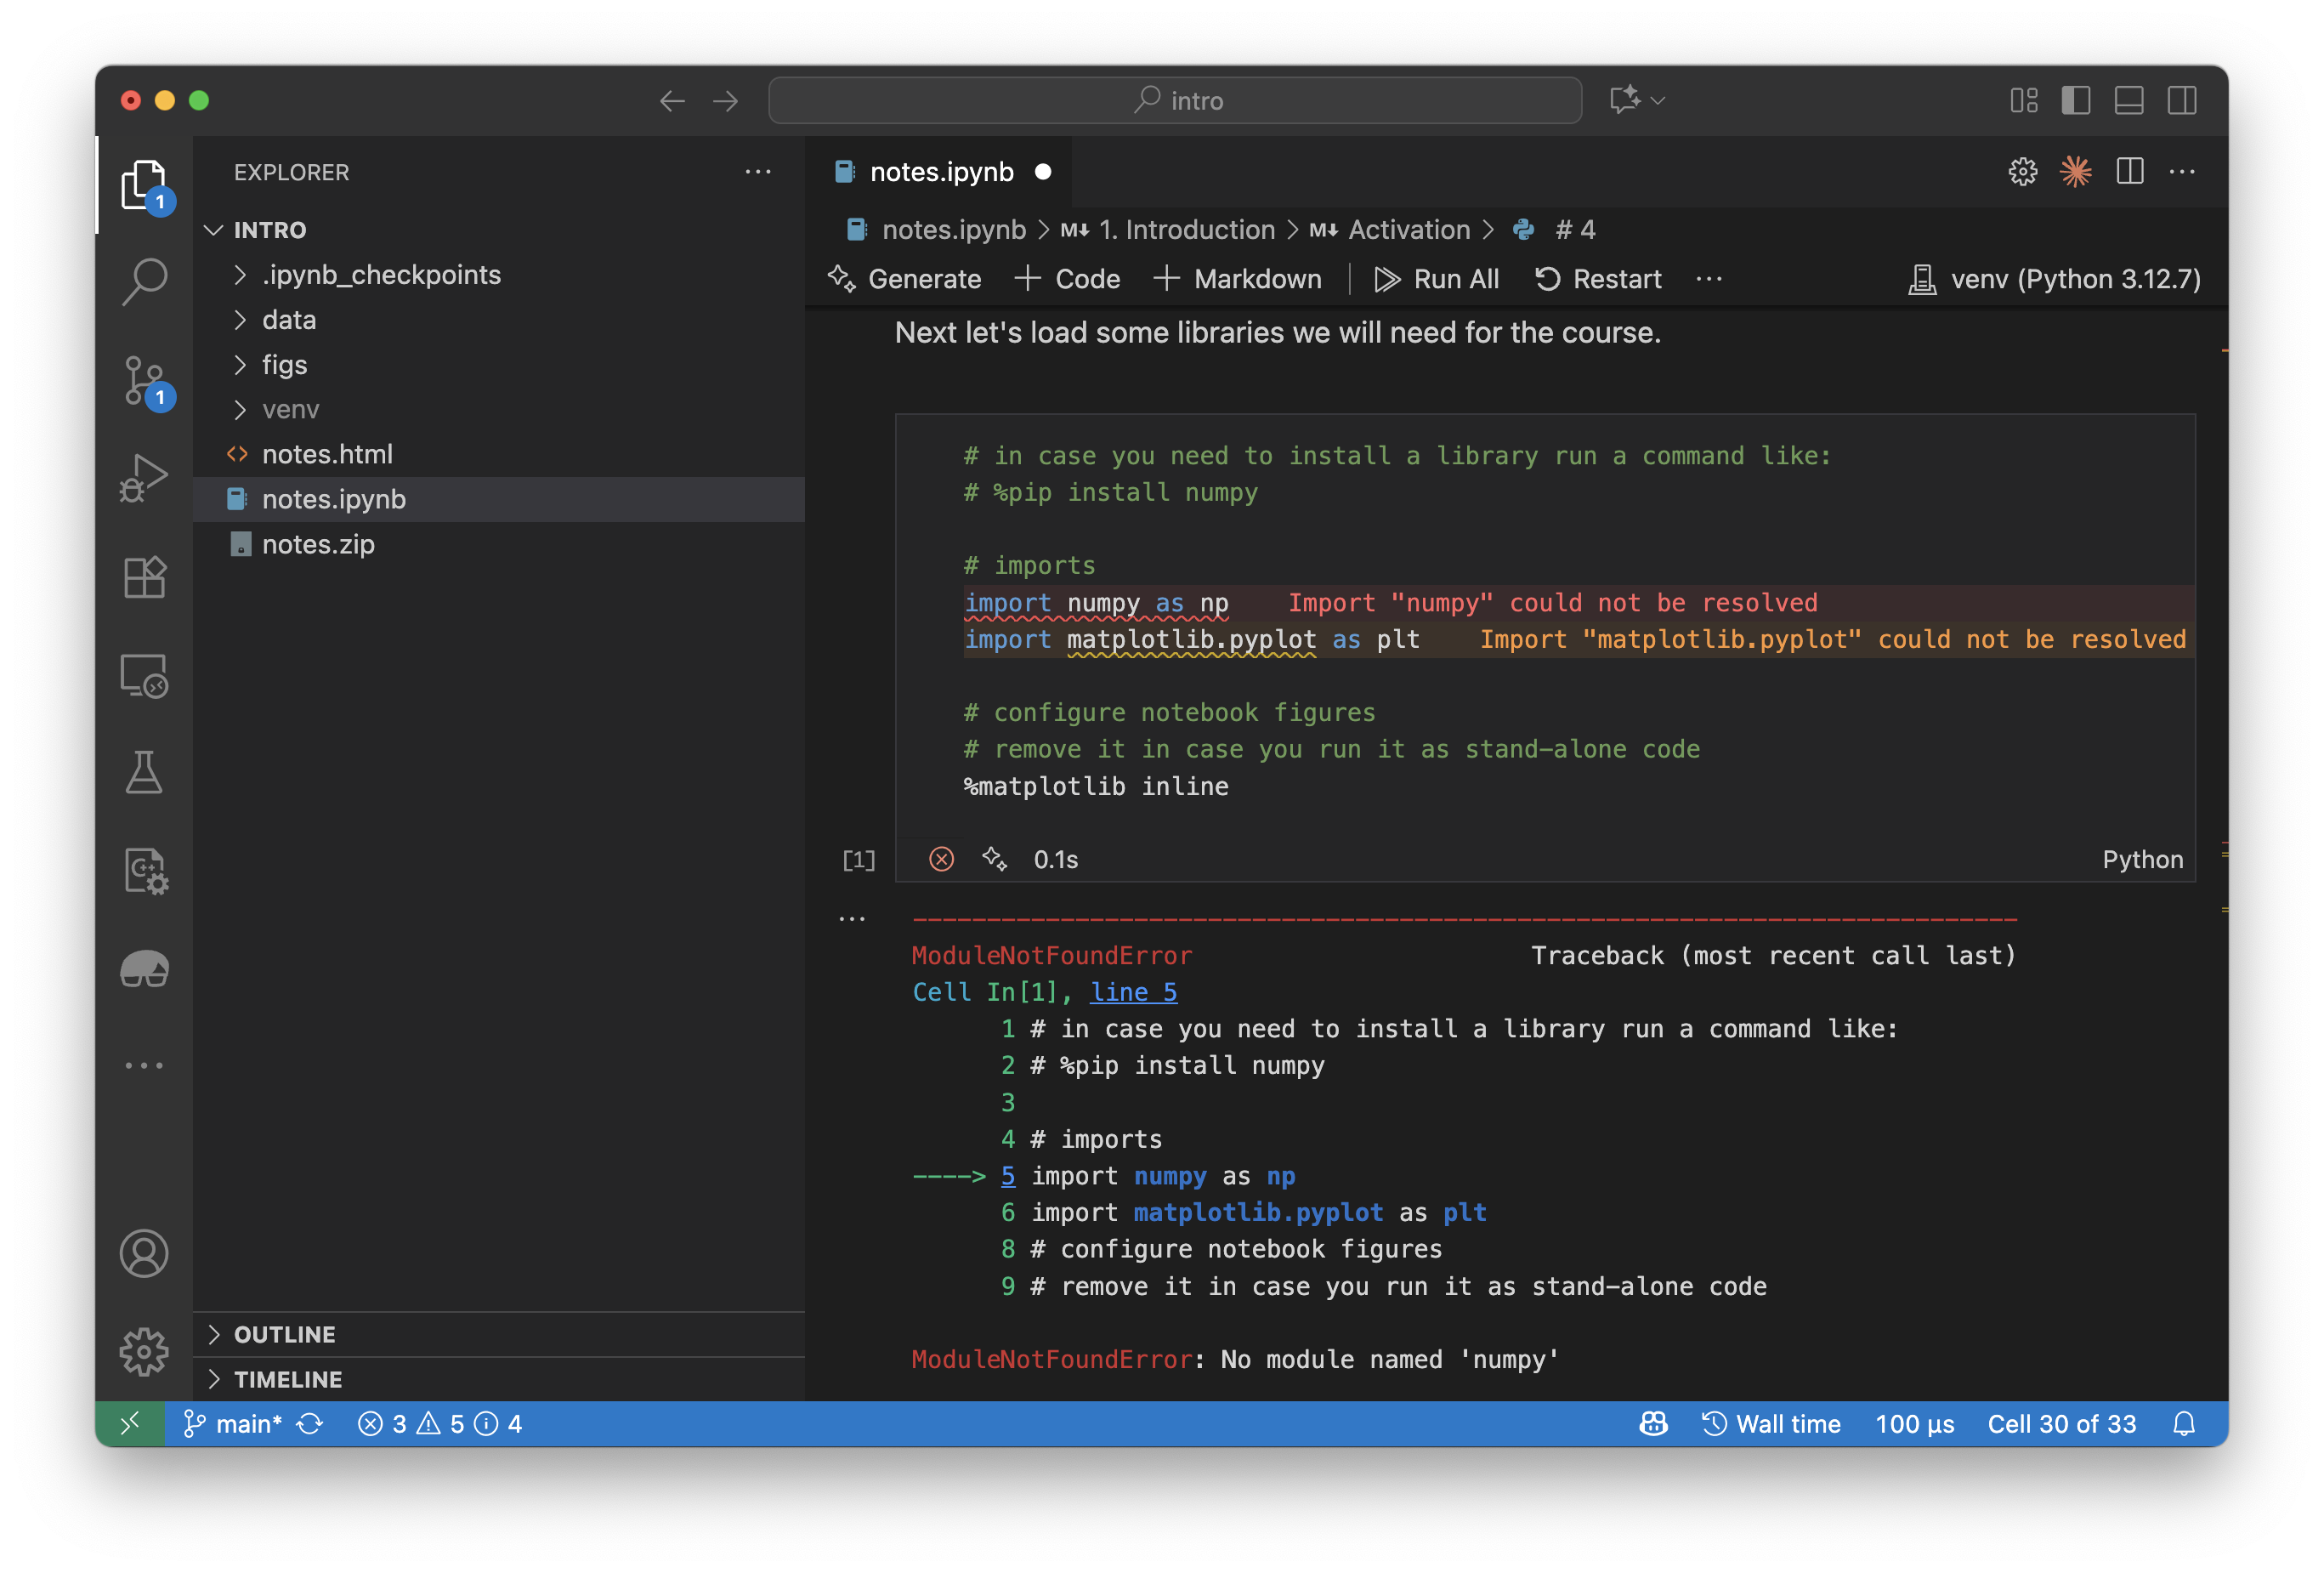The width and height of the screenshot is (2324, 1573).
Task: Run All notebook cells
Action: [1437, 279]
